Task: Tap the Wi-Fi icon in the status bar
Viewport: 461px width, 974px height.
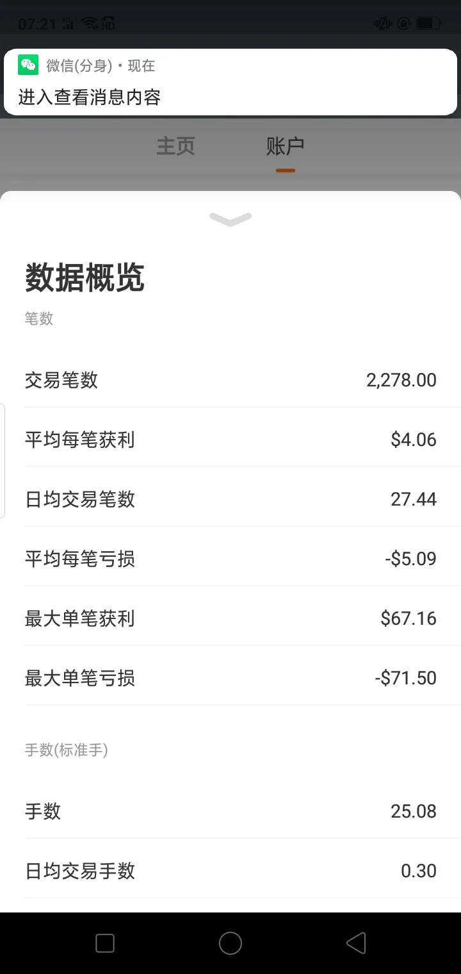Action: click(90, 24)
